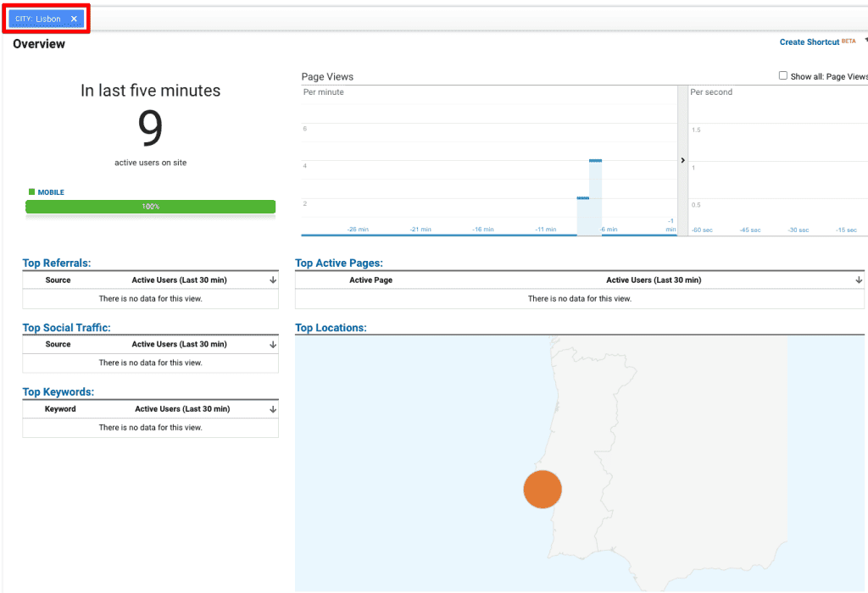Select the orange location marker on the map
The image size is (868, 593).
(542, 490)
